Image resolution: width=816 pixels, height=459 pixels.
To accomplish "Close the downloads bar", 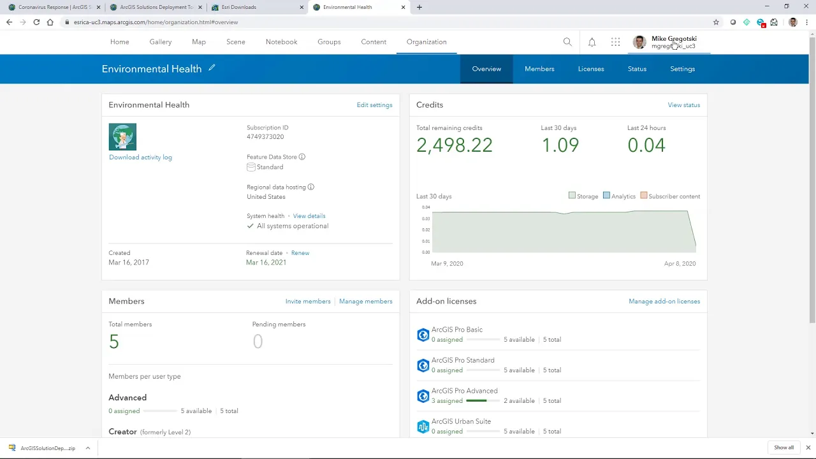I will [x=808, y=448].
